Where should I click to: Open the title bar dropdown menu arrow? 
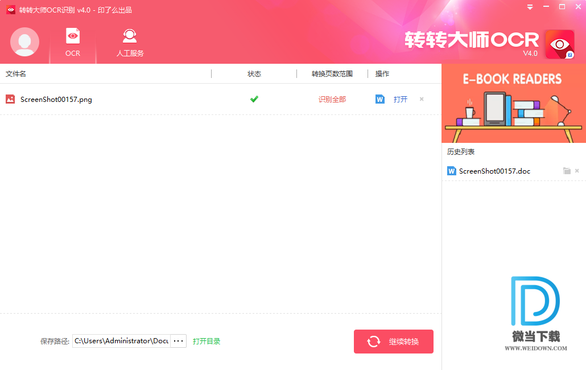tap(530, 7)
